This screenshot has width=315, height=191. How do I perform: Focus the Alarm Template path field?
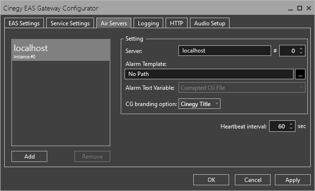(x=209, y=74)
